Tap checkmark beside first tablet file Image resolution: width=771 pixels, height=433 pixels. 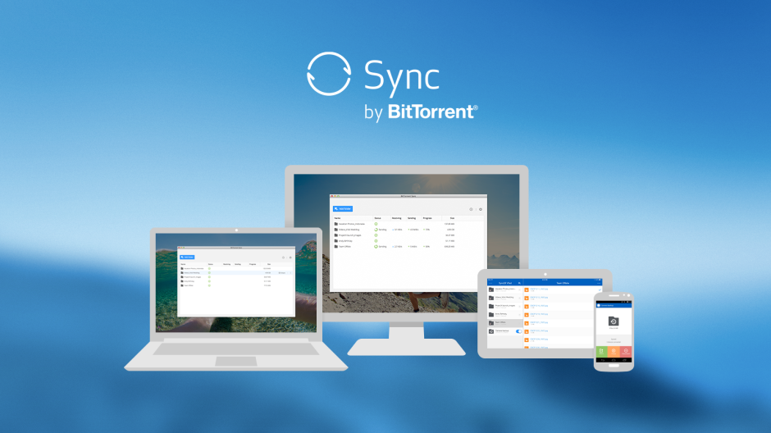600,289
